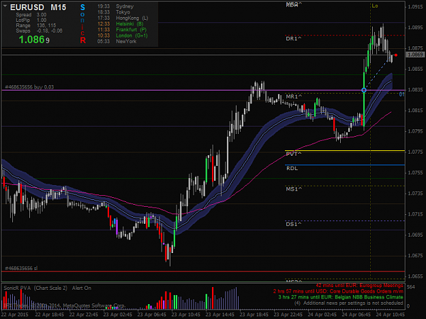Click the PVT^ pivot label
Viewport: 426px width, 319px height.
[x=293, y=154]
